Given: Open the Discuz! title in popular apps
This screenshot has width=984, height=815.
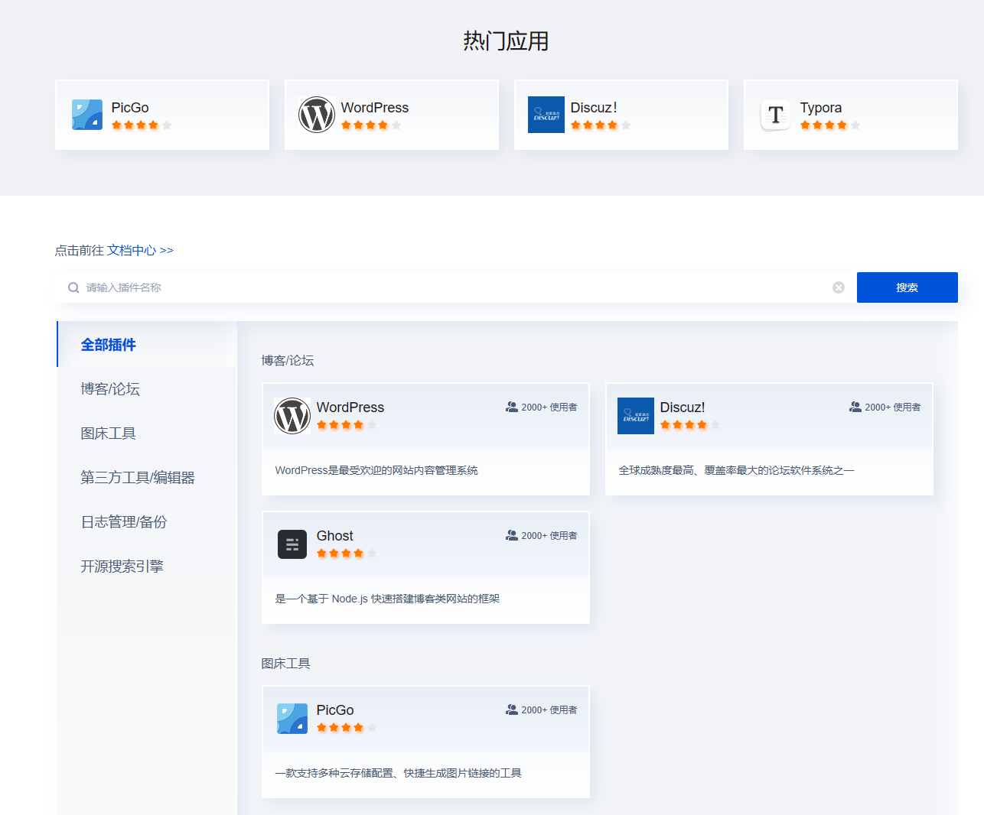Looking at the screenshot, I should [594, 108].
